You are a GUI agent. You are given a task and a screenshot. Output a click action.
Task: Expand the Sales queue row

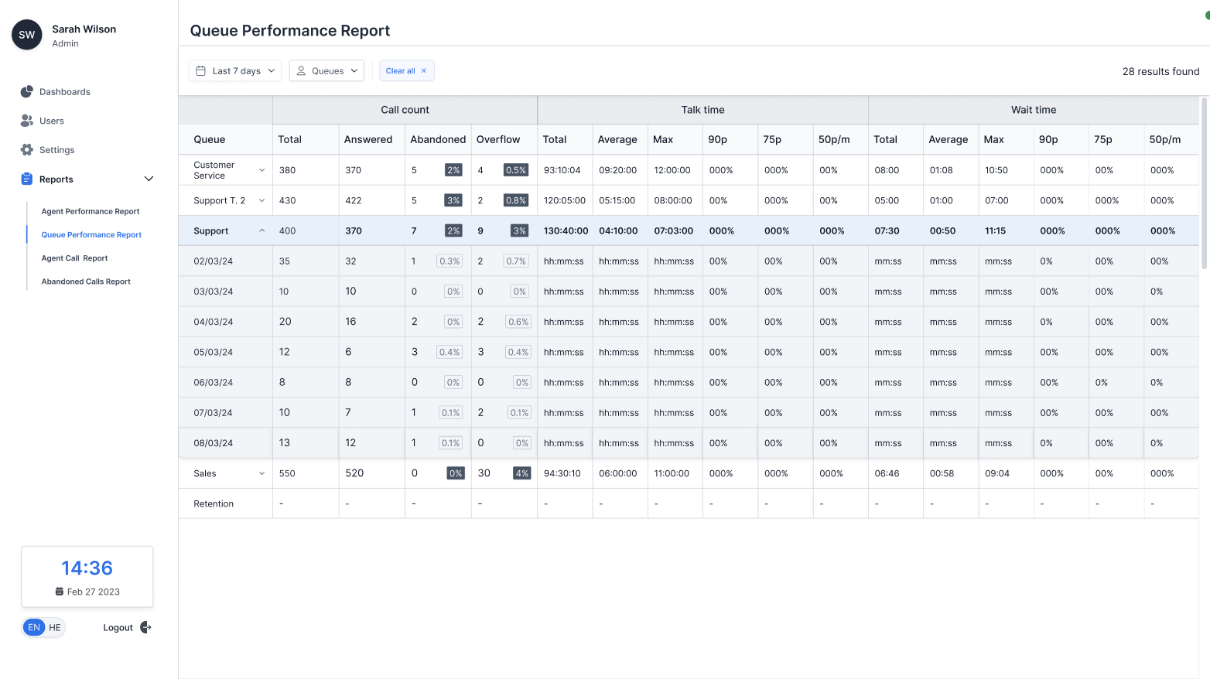point(261,473)
